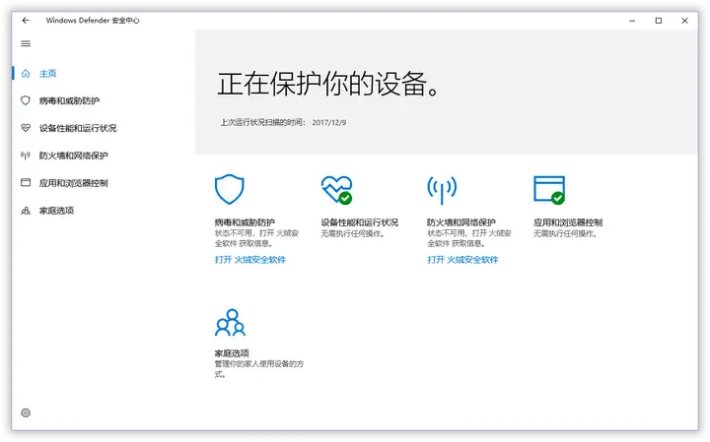Select 设备性能和运行状况 in the sidebar

coord(78,128)
